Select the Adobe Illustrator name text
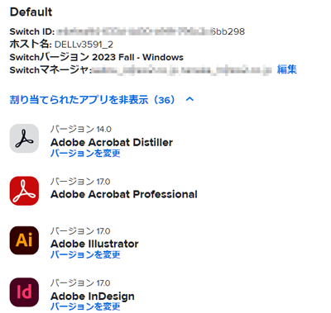 point(94,244)
